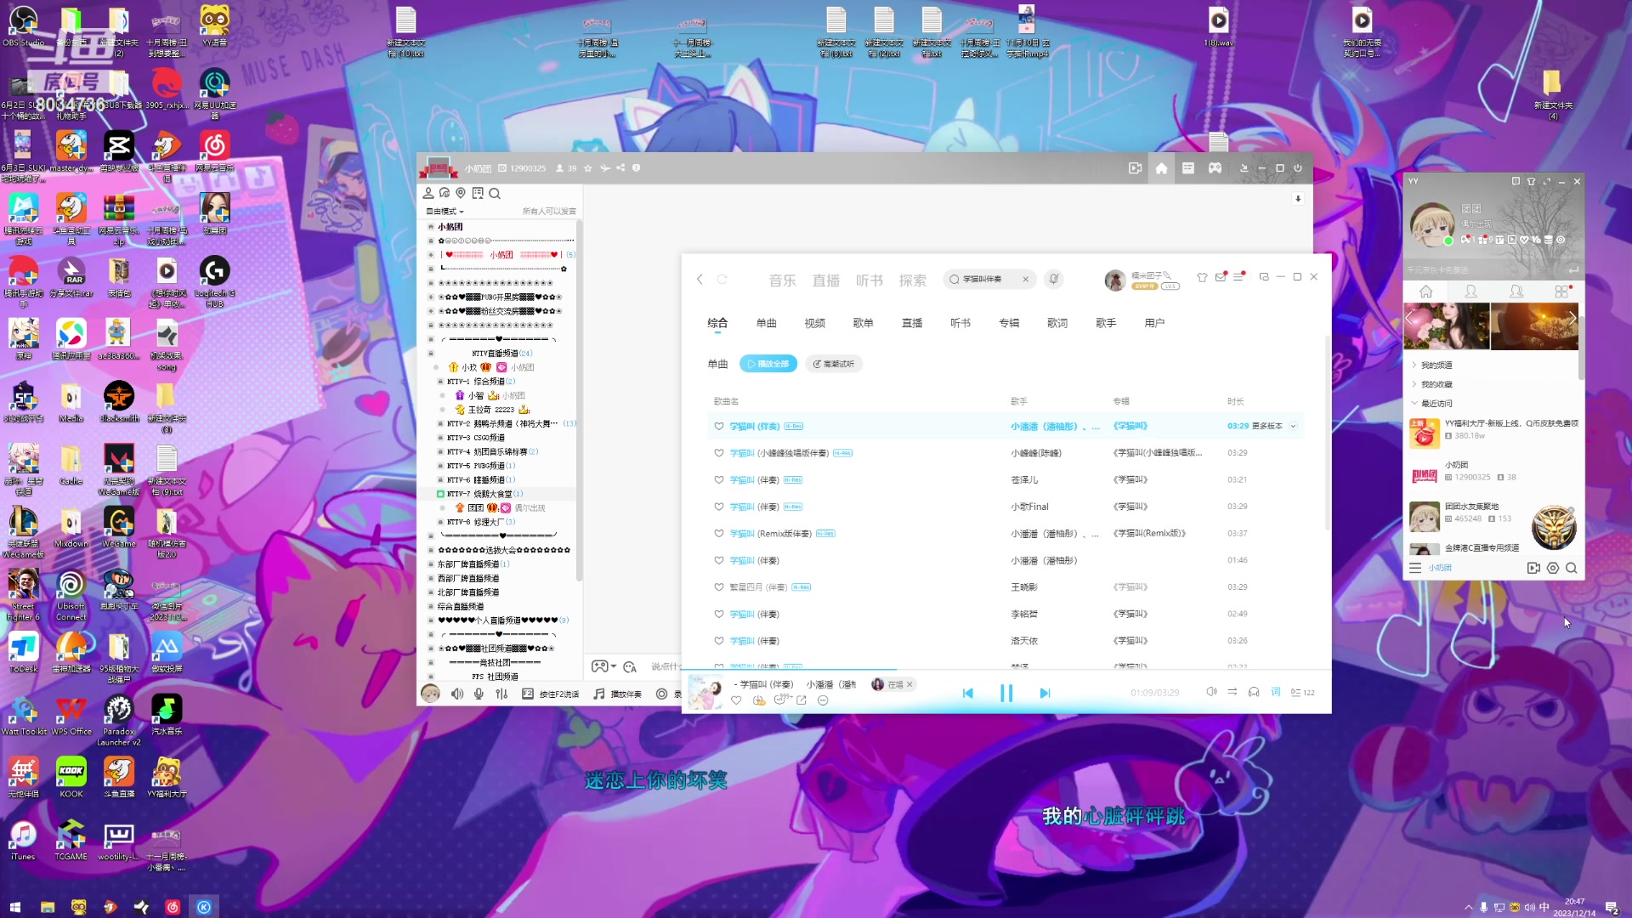Navigate back in the music player
This screenshot has height=918, width=1632.
point(700,279)
